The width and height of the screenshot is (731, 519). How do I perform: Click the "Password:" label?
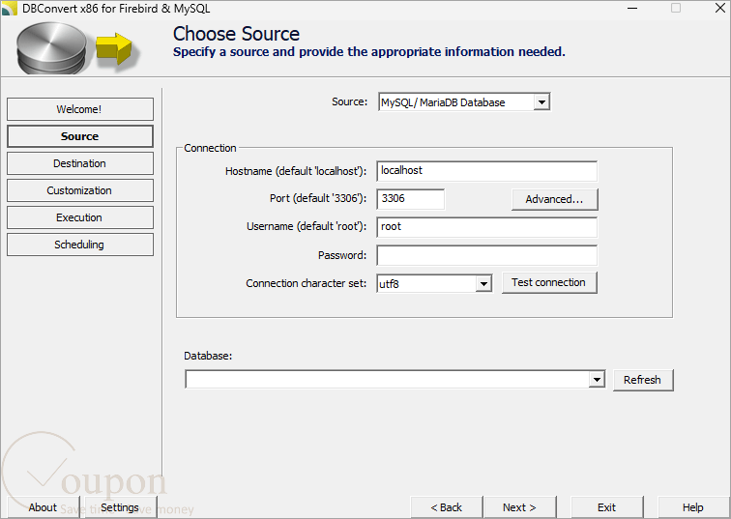[x=342, y=255]
